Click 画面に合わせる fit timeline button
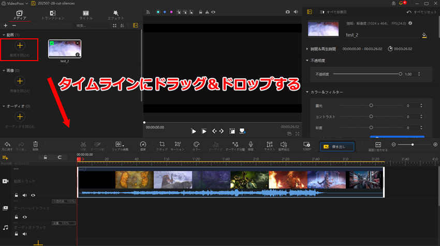 378,147
